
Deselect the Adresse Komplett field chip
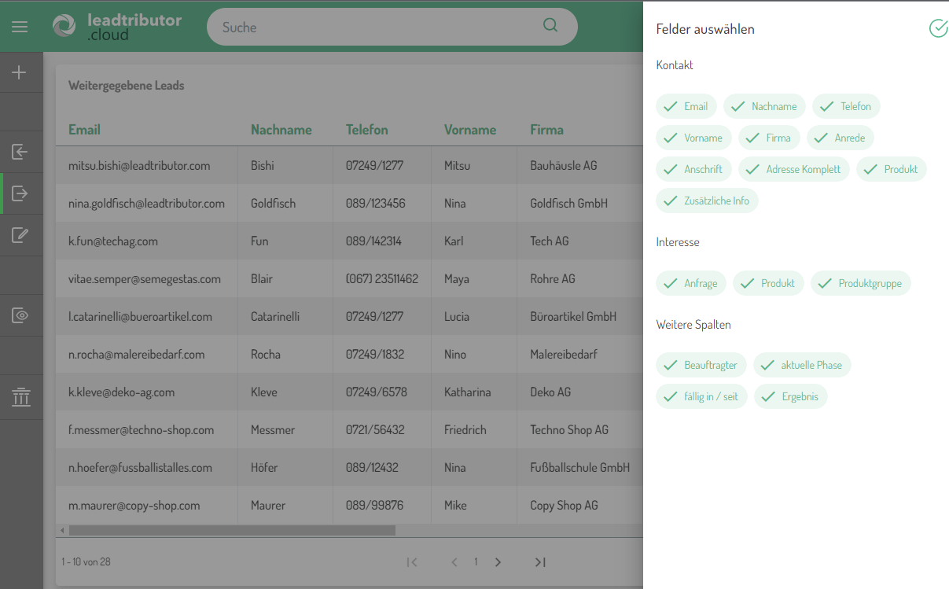click(793, 169)
